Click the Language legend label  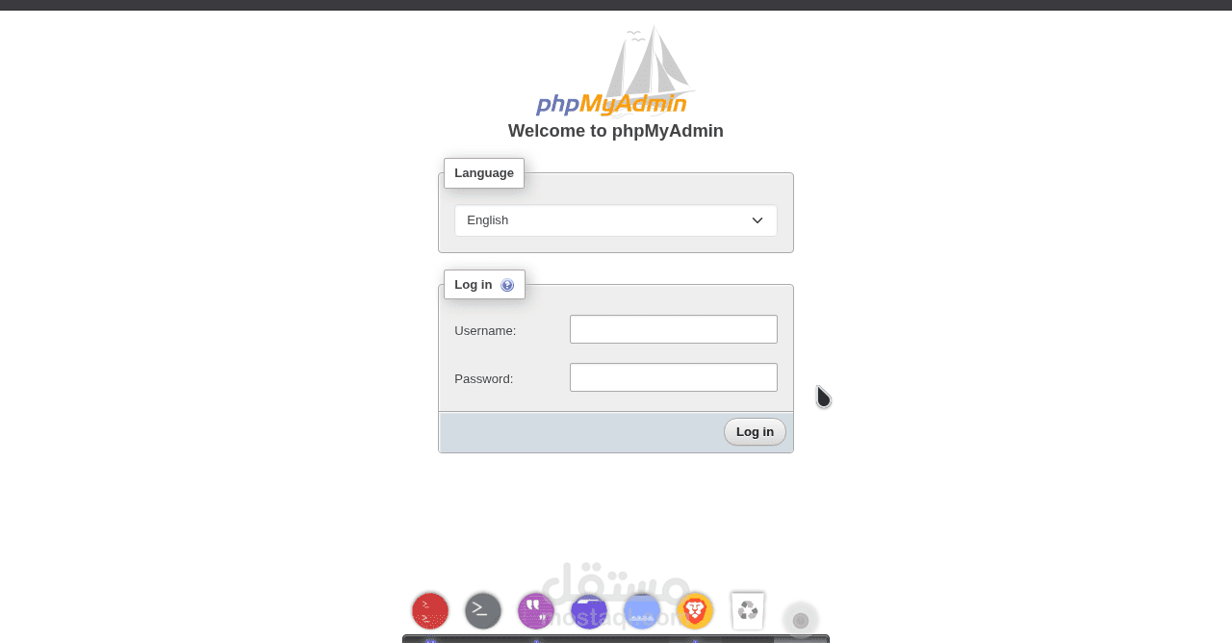(x=484, y=173)
